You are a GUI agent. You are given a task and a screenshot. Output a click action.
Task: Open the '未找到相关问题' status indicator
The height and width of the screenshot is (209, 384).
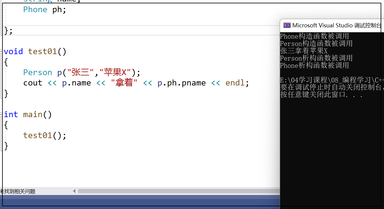point(18,191)
